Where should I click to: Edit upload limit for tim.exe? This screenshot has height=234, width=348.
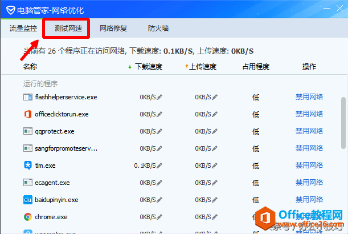coord(215,166)
